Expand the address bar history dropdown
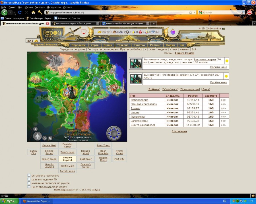256x204 pixels. 195,12
